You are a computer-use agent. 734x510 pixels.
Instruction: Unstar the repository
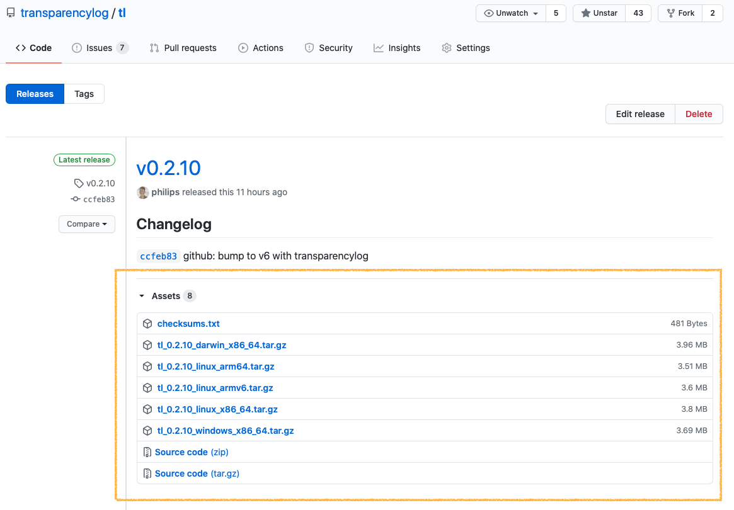[x=599, y=13]
